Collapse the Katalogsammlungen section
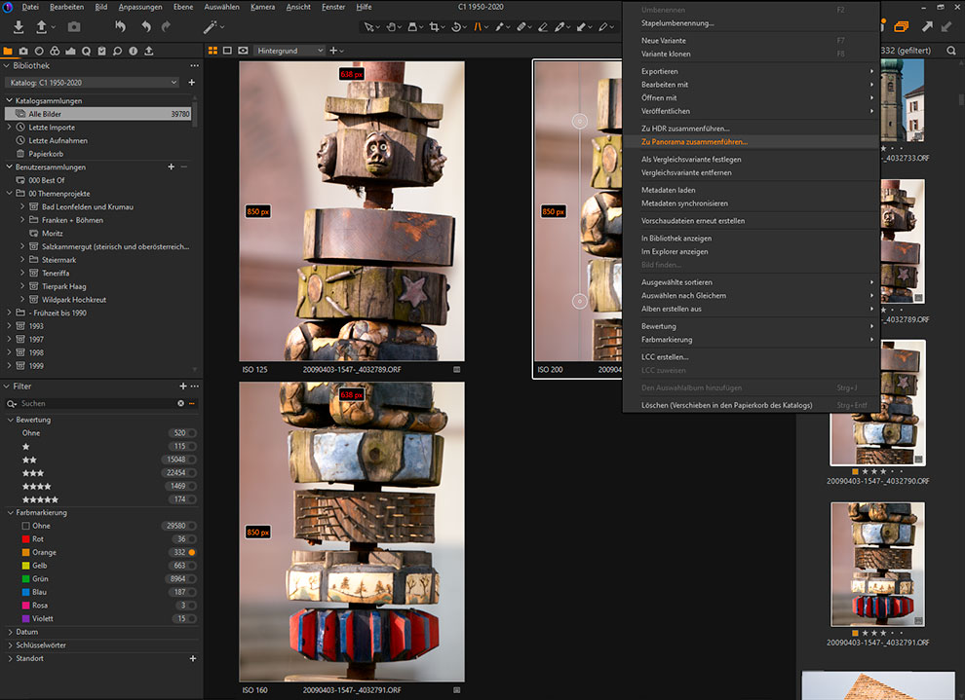 pos(9,100)
